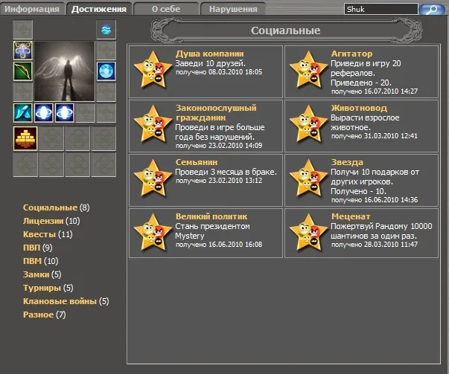Select the blue cross amulet item
This screenshot has width=449, height=374.
tap(23, 51)
